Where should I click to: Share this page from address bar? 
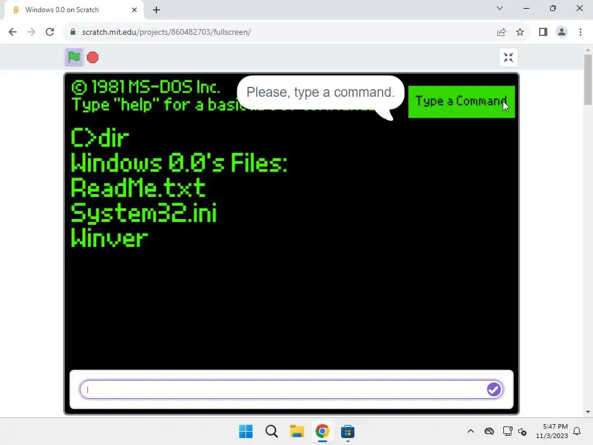pyautogui.click(x=502, y=32)
